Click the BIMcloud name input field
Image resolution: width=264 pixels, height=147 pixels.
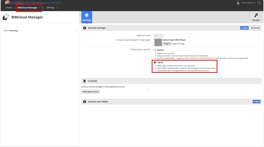point(206,36)
